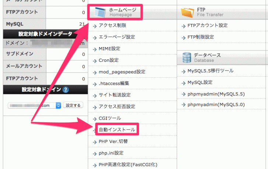Launch phpmyadmin(MySQL5.5) link
This screenshot has height=169, width=268.
point(216,94)
